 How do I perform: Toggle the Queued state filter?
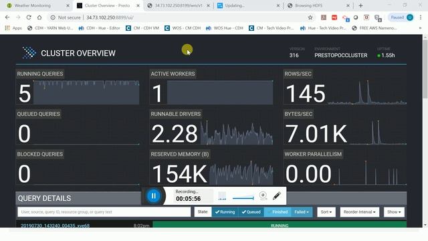pyautogui.click(x=251, y=212)
